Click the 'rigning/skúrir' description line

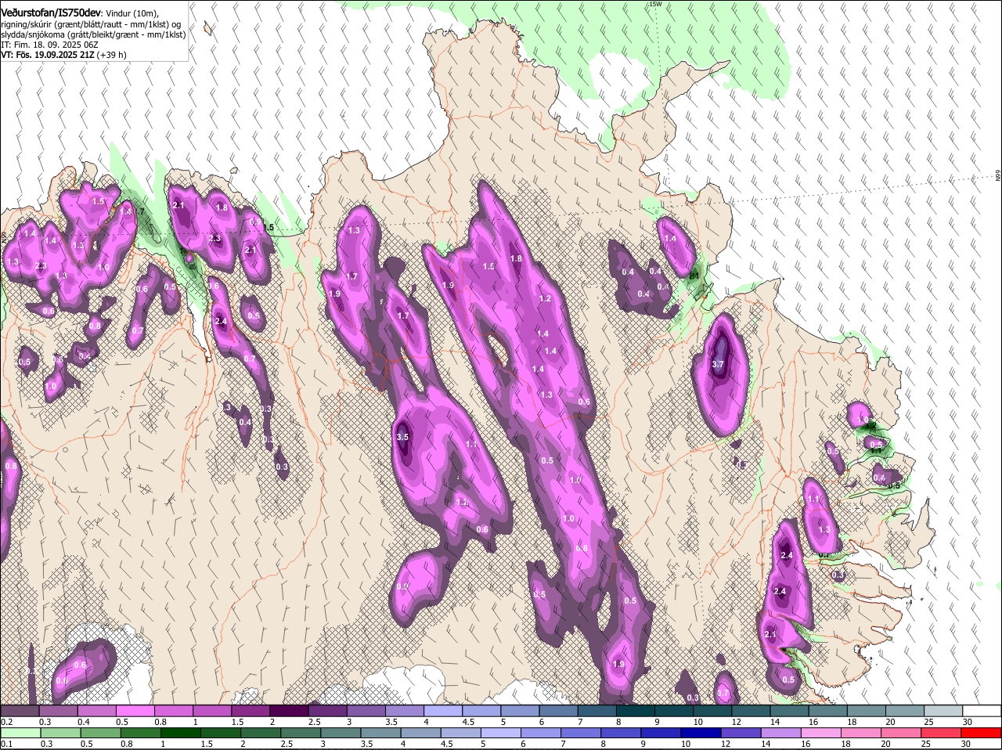click(91, 24)
